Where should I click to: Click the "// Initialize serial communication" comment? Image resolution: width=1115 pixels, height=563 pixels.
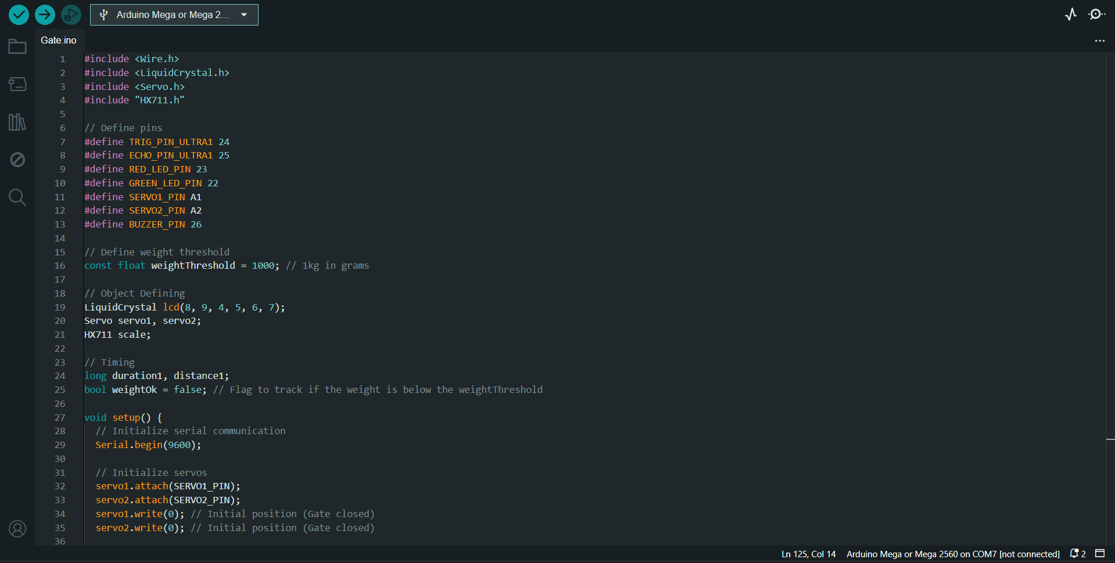(x=191, y=431)
